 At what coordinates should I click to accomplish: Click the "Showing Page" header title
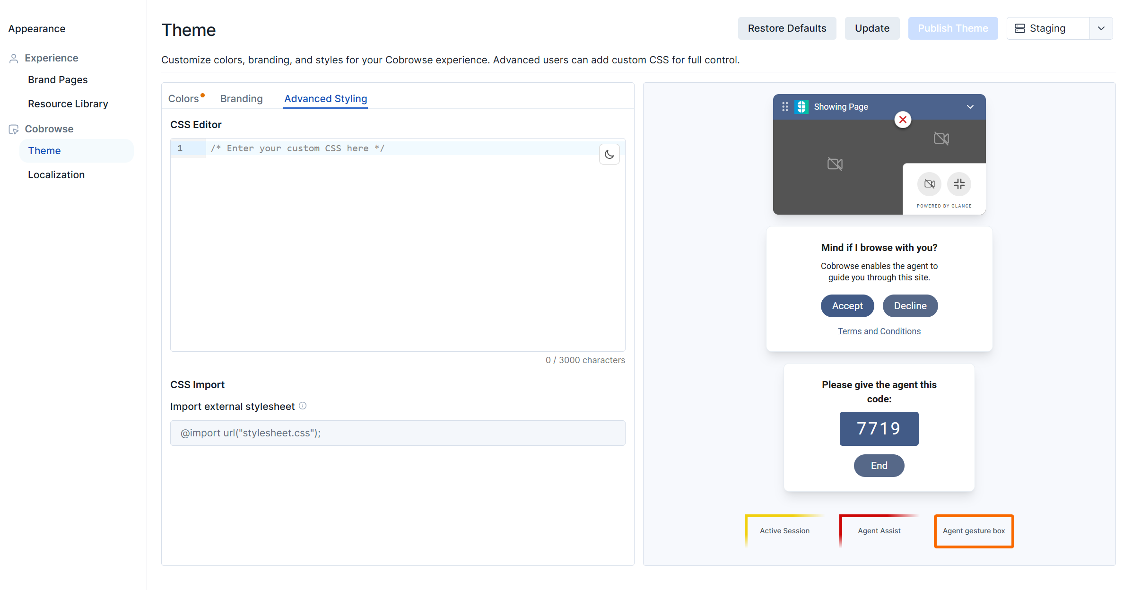pos(841,107)
